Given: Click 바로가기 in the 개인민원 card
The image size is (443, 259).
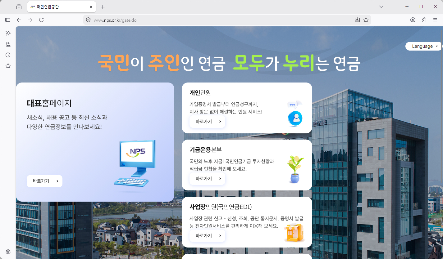Looking at the screenshot, I should pyautogui.click(x=207, y=122).
